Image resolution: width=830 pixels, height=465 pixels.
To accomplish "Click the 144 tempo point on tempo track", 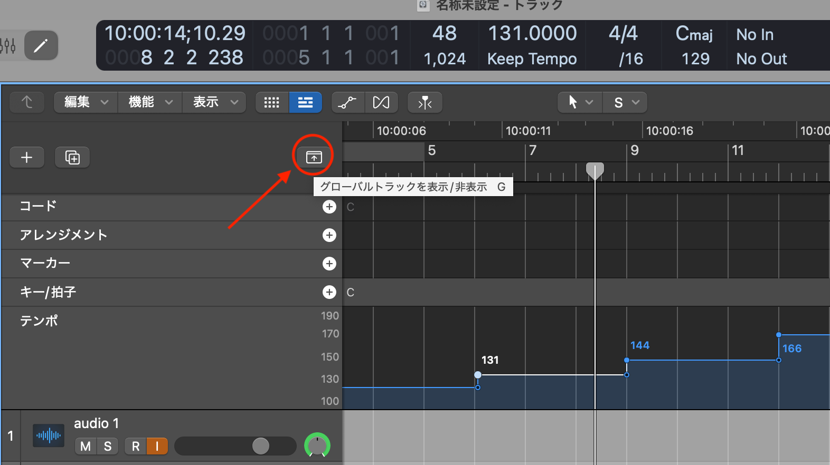I will point(627,360).
